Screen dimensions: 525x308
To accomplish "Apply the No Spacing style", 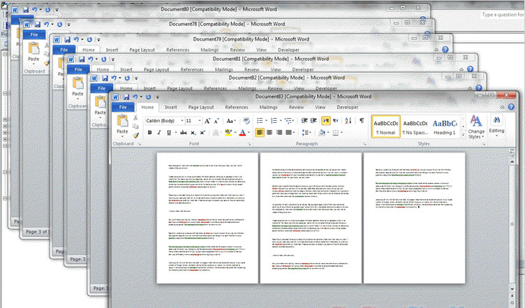I will click(415, 126).
